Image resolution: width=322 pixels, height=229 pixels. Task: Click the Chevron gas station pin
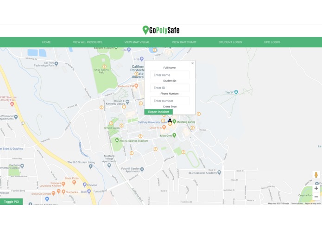coord(85,184)
